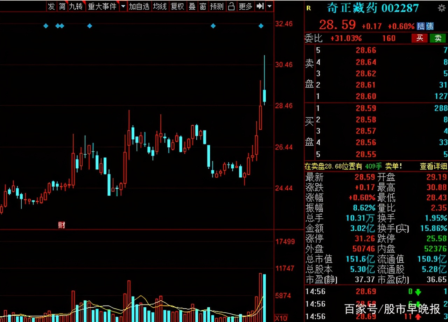
Task: Select the 均线 moving average tool
Action: click(160, 6)
